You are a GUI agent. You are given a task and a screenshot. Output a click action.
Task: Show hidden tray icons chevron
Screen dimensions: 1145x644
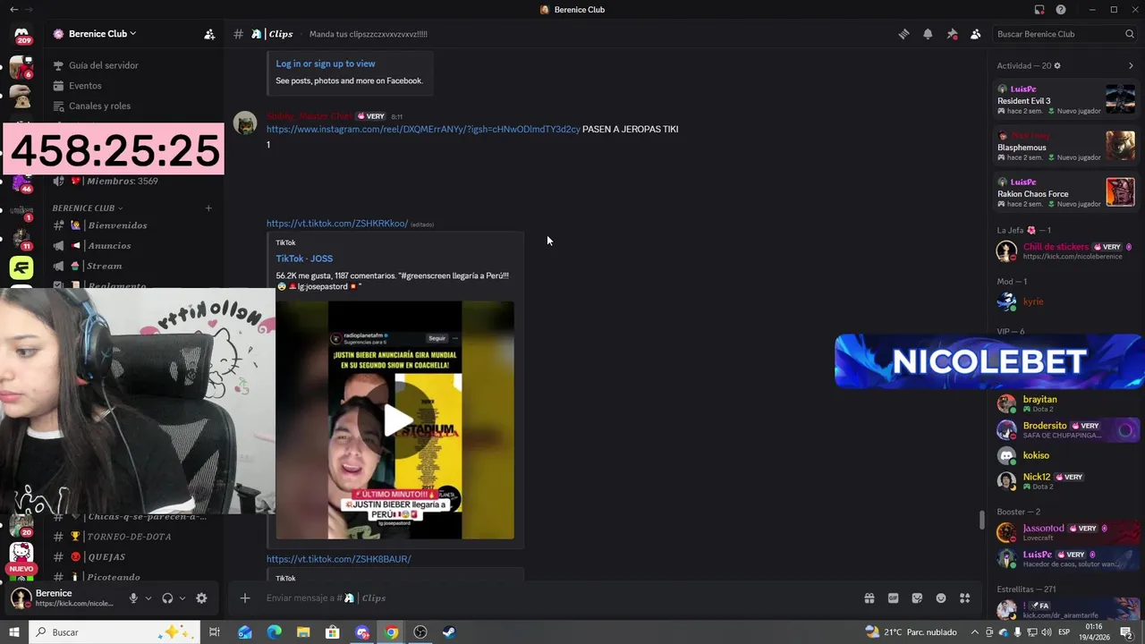[x=974, y=632]
